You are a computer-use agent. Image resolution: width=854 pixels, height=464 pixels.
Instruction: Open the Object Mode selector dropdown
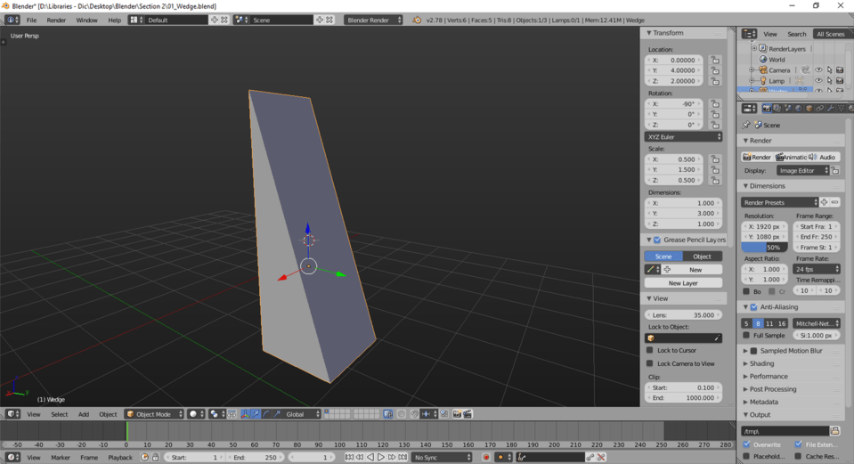[x=154, y=414]
